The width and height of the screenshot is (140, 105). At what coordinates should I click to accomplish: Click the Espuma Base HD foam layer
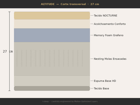pos(52,81)
